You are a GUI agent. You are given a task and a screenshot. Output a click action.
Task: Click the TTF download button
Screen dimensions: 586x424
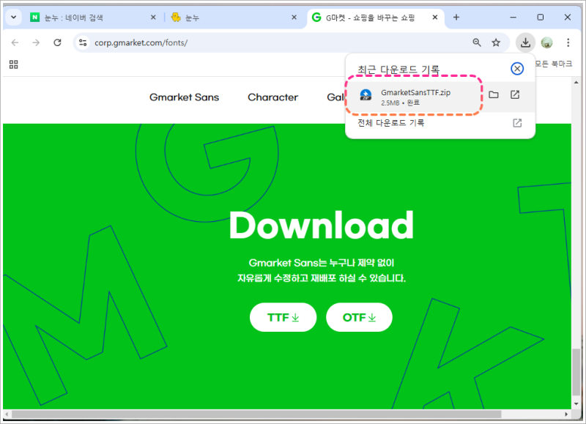[x=283, y=317]
